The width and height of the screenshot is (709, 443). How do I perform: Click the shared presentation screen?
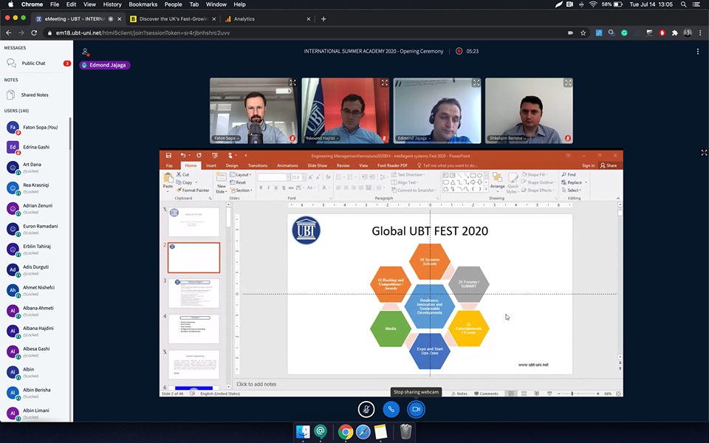click(x=391, y=273)
